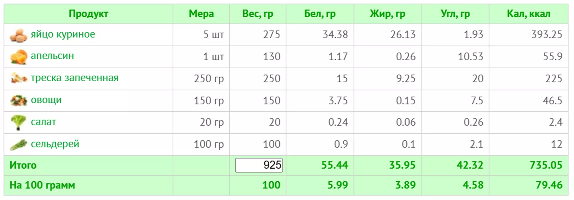Click the Жир, гр column header
Image resolution: width=574 pixels, height=200 pixels.
[x=387, y=14]
